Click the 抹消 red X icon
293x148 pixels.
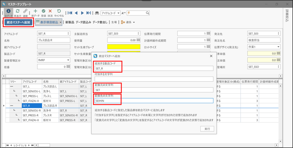(x=50, y=11)
